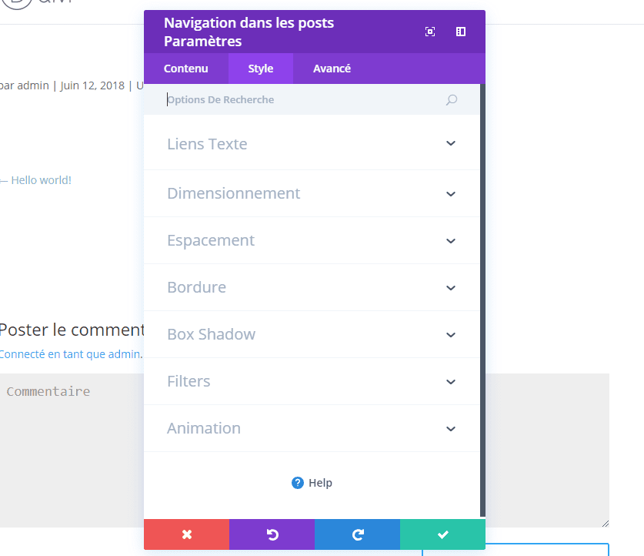644x556 pixels.
Task: Click the purple undo arrow button
Action: click(x=272, y=534)
